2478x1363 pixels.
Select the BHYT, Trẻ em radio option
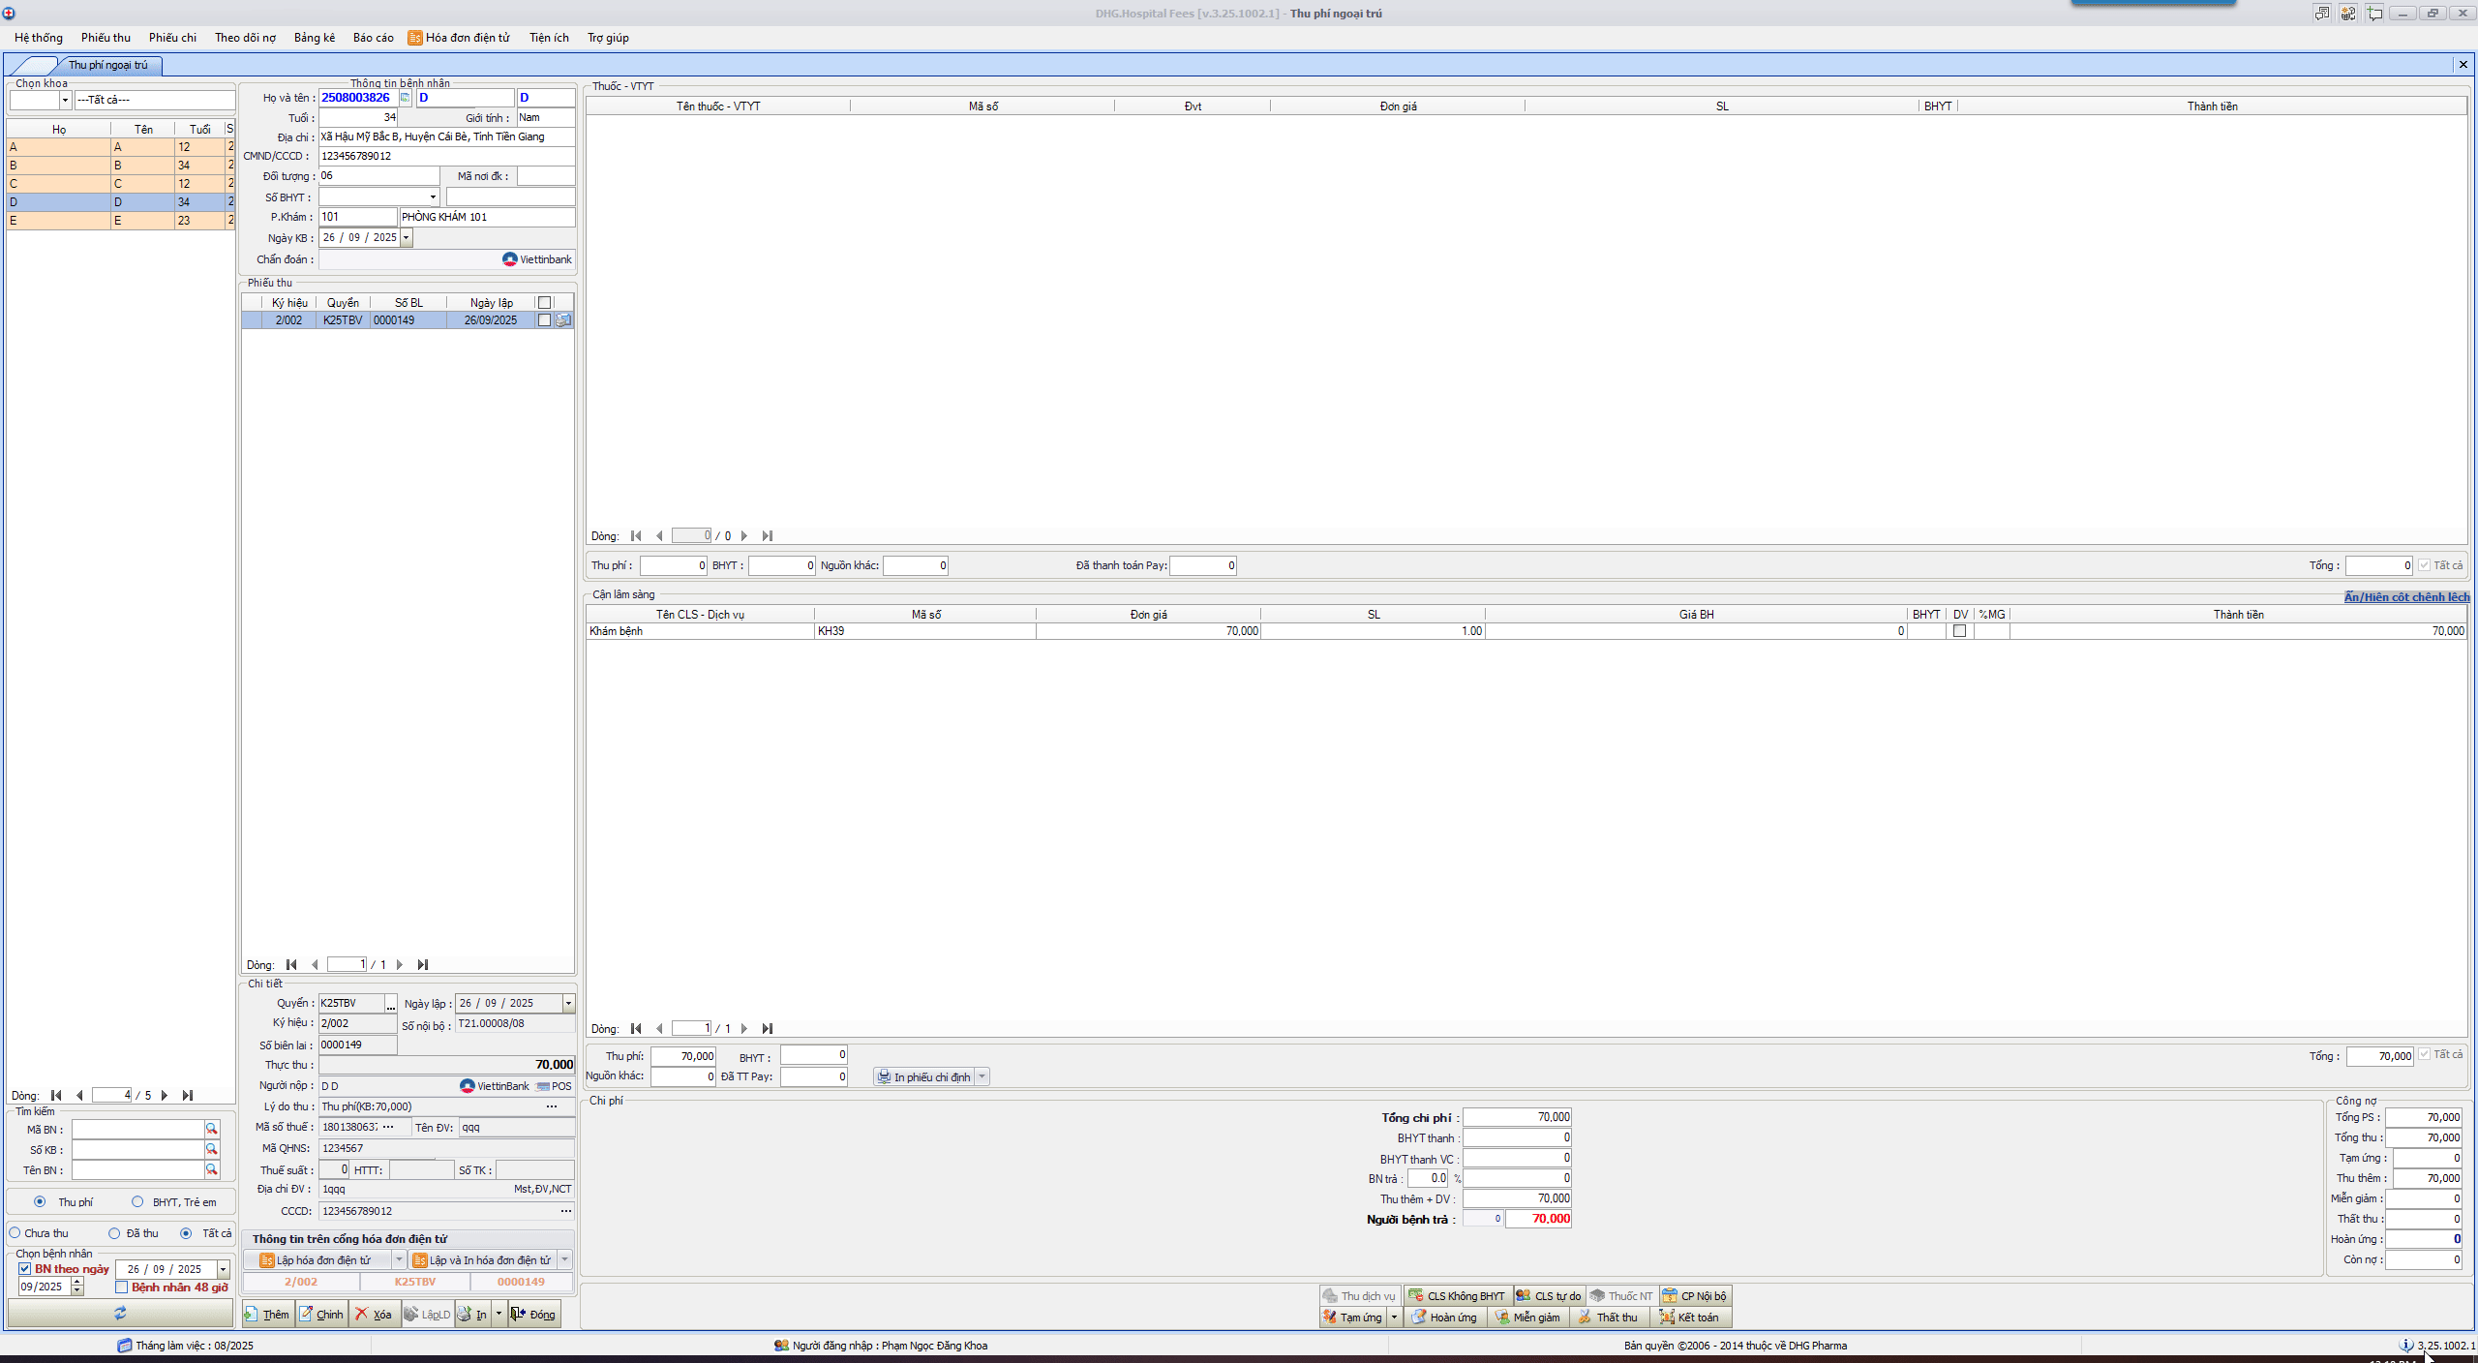(x=137, y=1201)
